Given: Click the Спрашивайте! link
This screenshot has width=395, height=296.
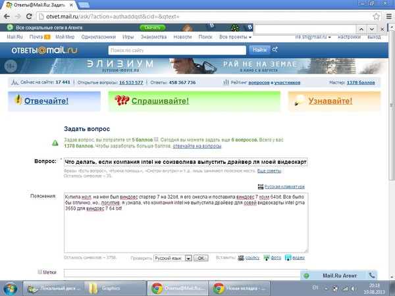Looking at the screenshot, I should pos(160,101).
